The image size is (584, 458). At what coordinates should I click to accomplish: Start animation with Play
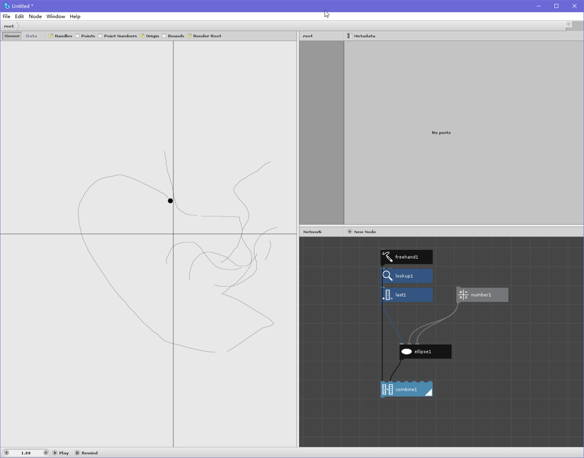click(60, 453)
